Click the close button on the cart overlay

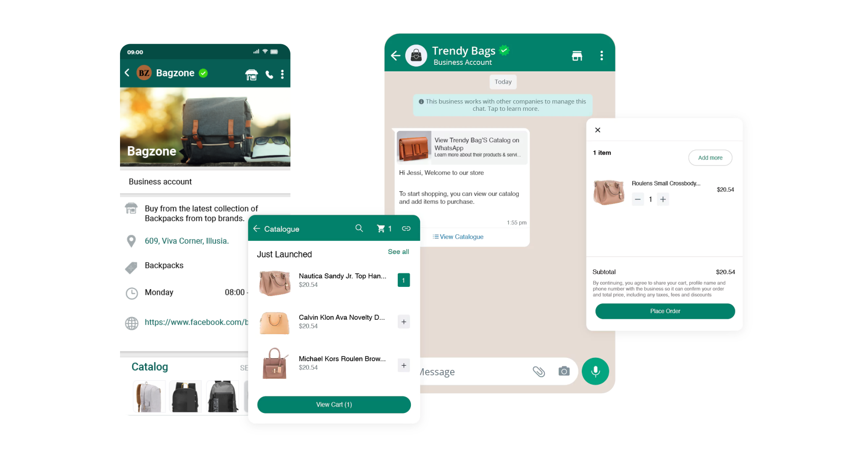tap(598, 130)
